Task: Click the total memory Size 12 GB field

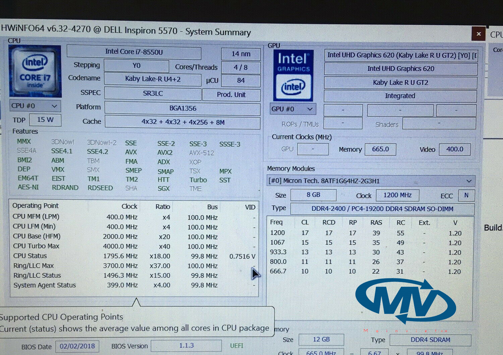Action: [x=321, y=340]
